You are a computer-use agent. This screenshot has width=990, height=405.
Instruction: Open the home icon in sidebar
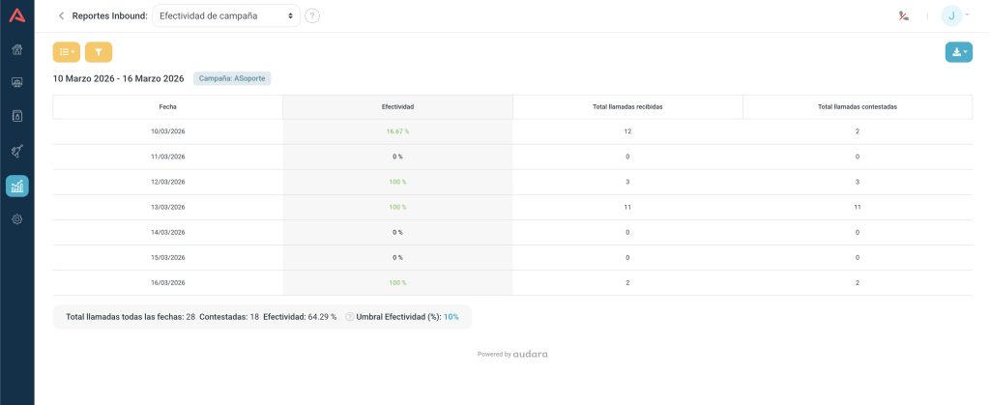[16, 49]
